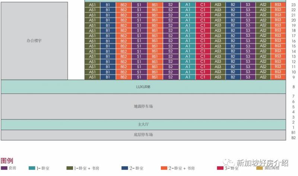Click unit C1 on floor 20

coord(203,20)
